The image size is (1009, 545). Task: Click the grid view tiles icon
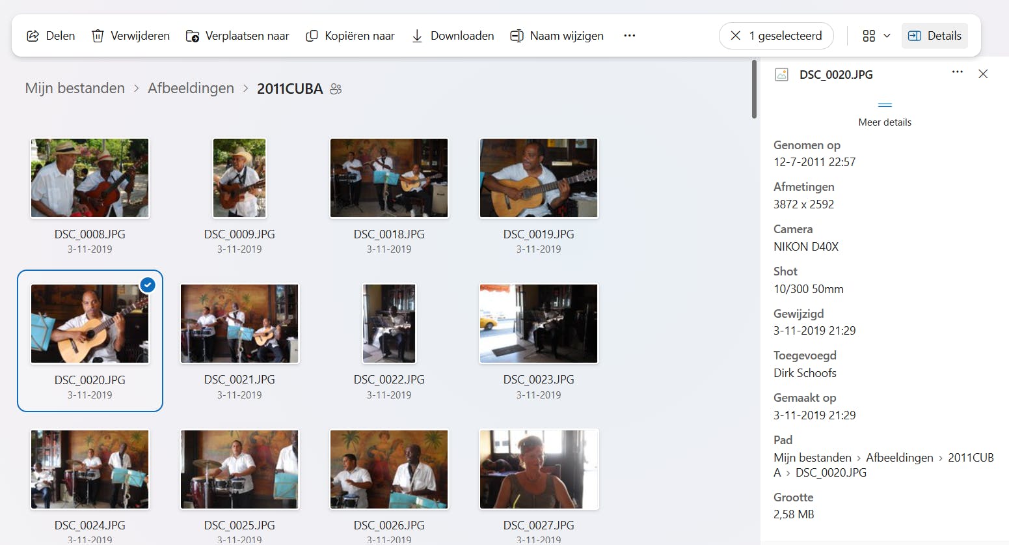(868, 36)
